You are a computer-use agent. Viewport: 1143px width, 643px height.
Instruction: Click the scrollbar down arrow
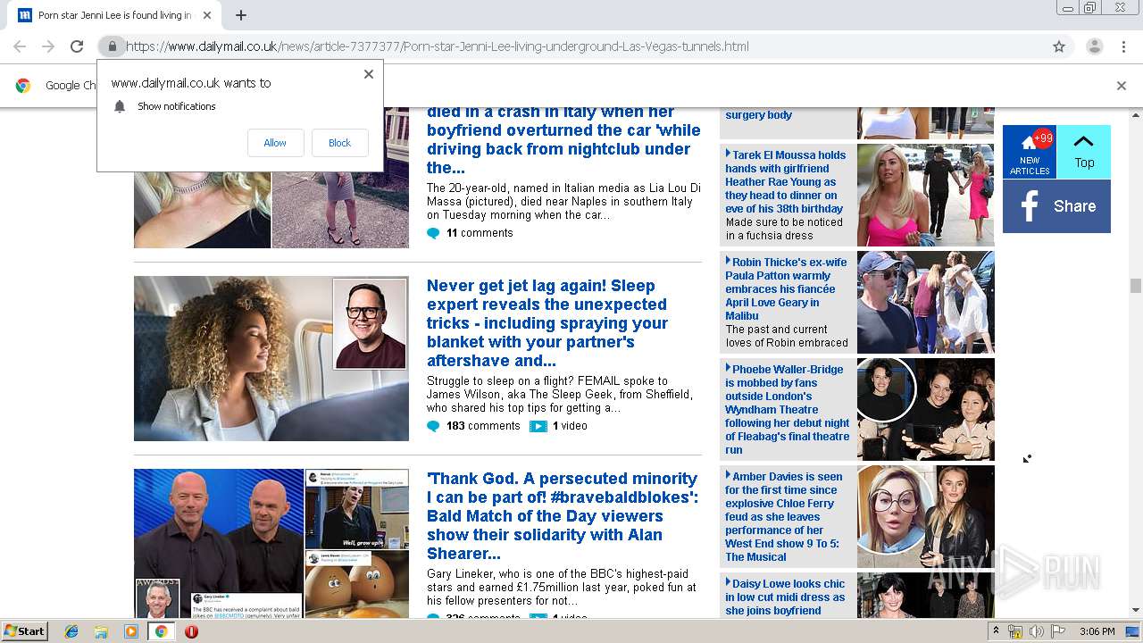coord(1135,611)
